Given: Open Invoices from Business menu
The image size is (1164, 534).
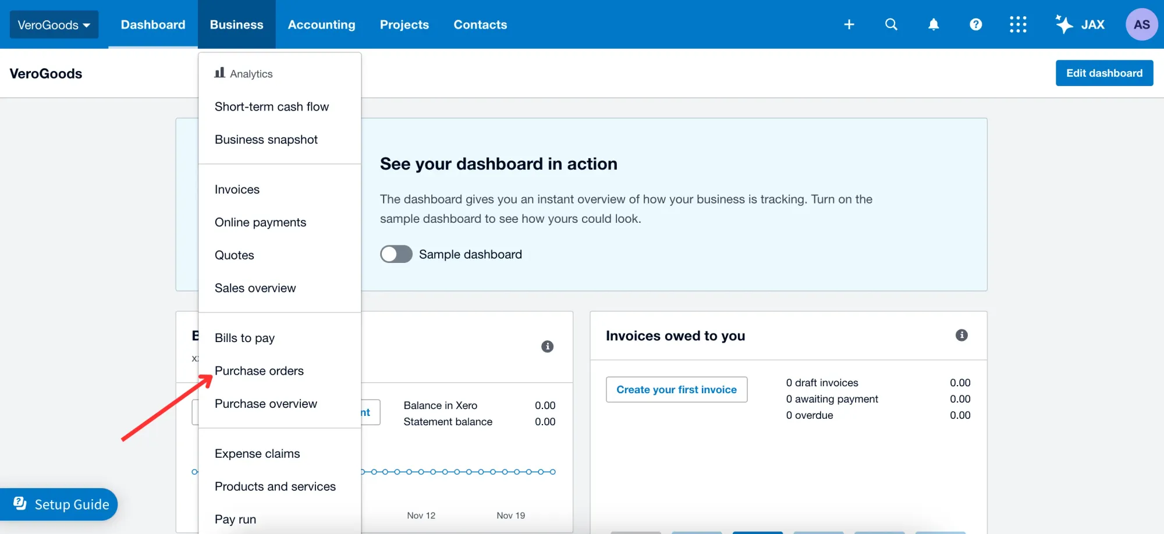Looking at the screenshot, I should point(279,190).
